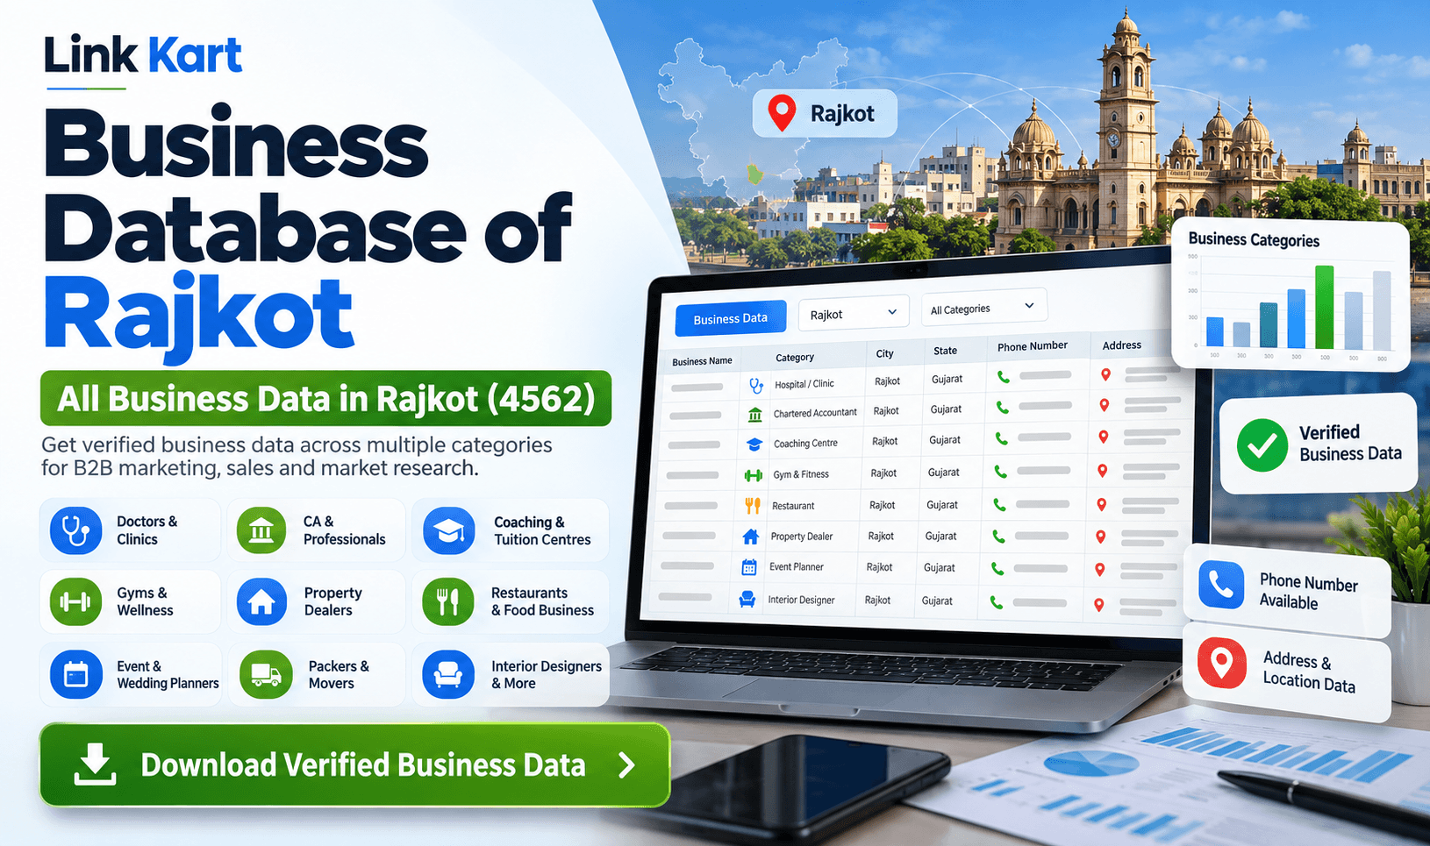
Task: Click the red Address & Location pin icon
Action: tap(1222, 663)
